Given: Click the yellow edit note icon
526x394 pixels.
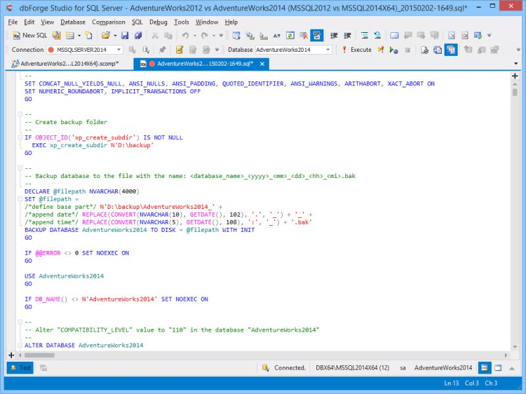Looking at the screenshot, I should point(179,50).
